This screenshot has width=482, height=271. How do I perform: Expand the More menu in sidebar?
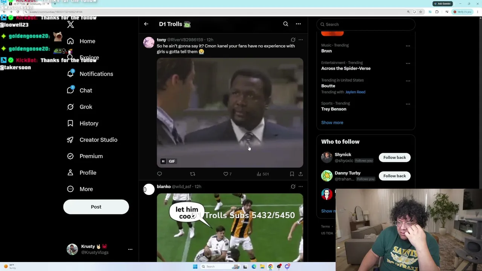tap(79, 189)
